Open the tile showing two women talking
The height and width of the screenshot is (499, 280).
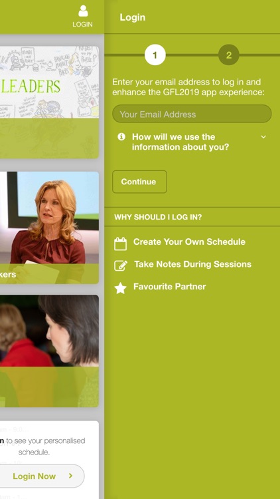(x=49, y=351)
